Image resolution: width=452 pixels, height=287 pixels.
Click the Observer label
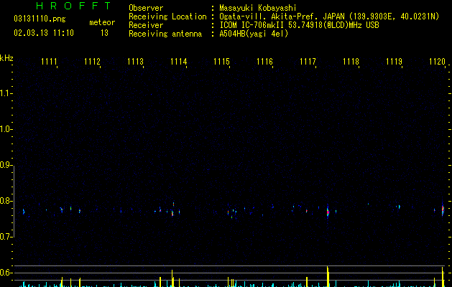pos(146,8)
